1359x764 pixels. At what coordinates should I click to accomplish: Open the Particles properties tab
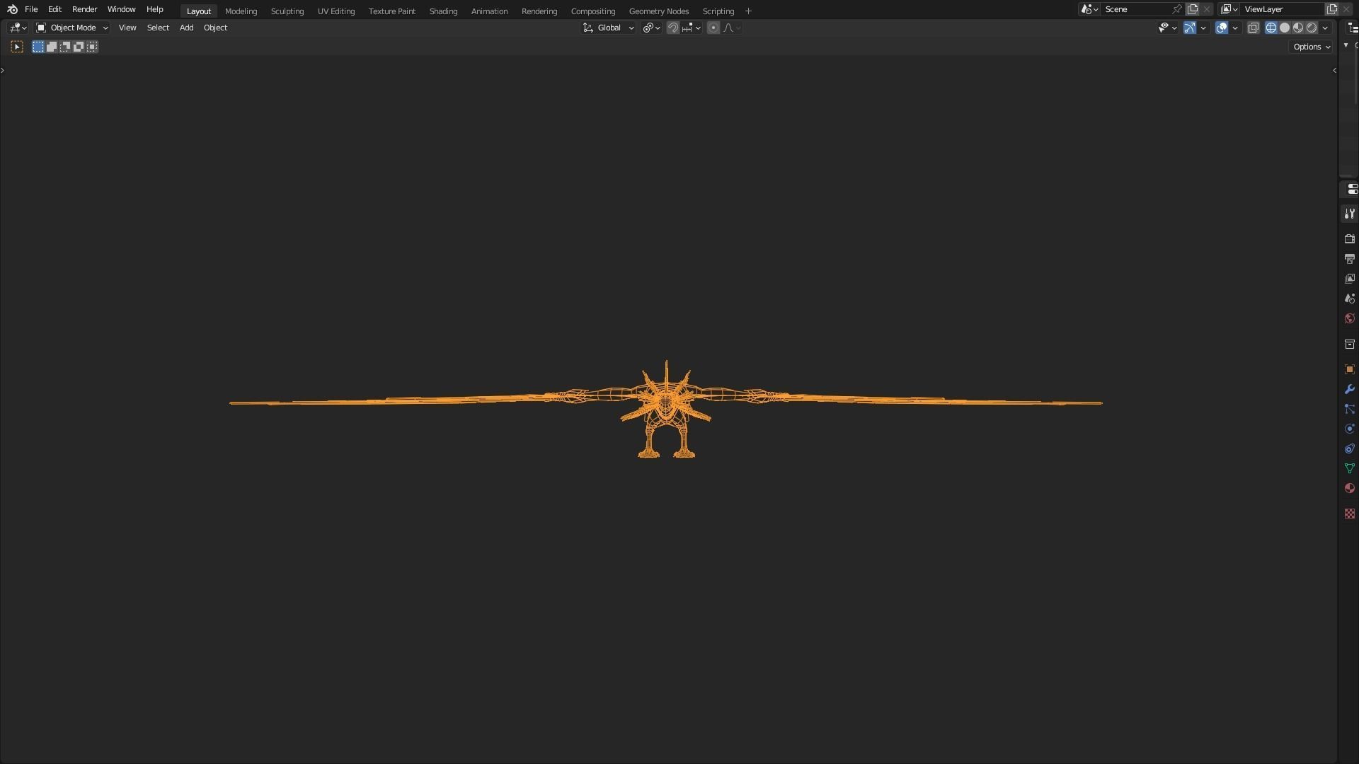click(x=1349, y=409)
